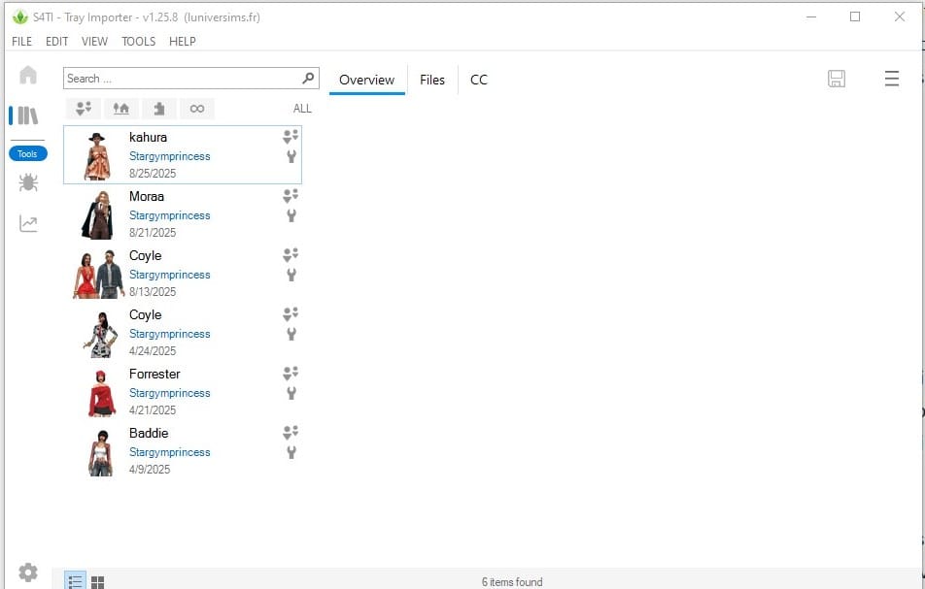Click the magnifier search icon
The width and height of the screenshot is (925, 589).
tap(309, 79)
